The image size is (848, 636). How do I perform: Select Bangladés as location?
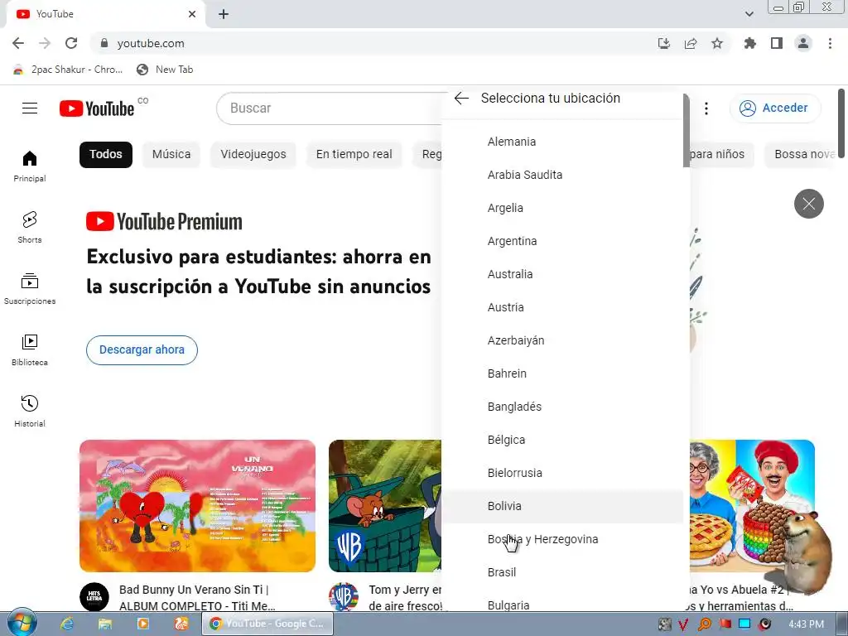coord(562,407)
